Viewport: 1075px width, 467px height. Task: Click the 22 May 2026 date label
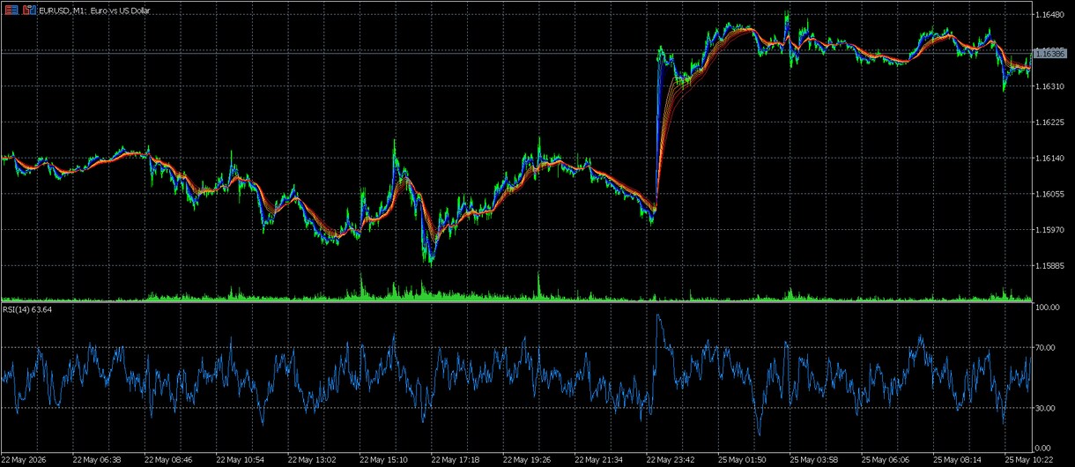click(x=26, y=460)
